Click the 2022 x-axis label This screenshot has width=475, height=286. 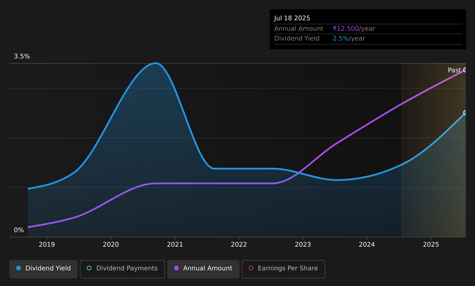pyautogui.click(x=239, y=245)
